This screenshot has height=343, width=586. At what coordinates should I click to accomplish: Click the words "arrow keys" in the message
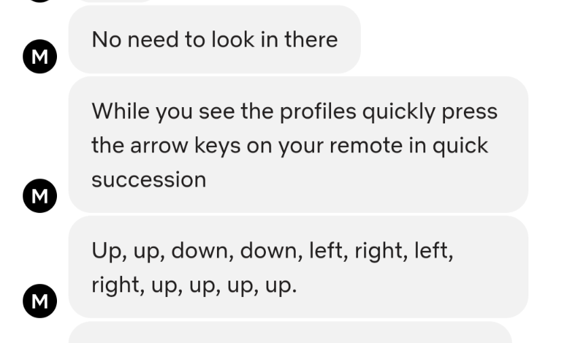(185, 145)
